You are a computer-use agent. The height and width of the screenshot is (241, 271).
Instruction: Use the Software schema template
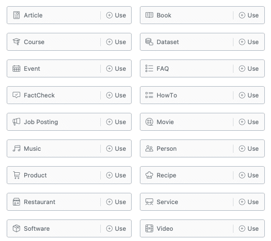pos(116,228)
